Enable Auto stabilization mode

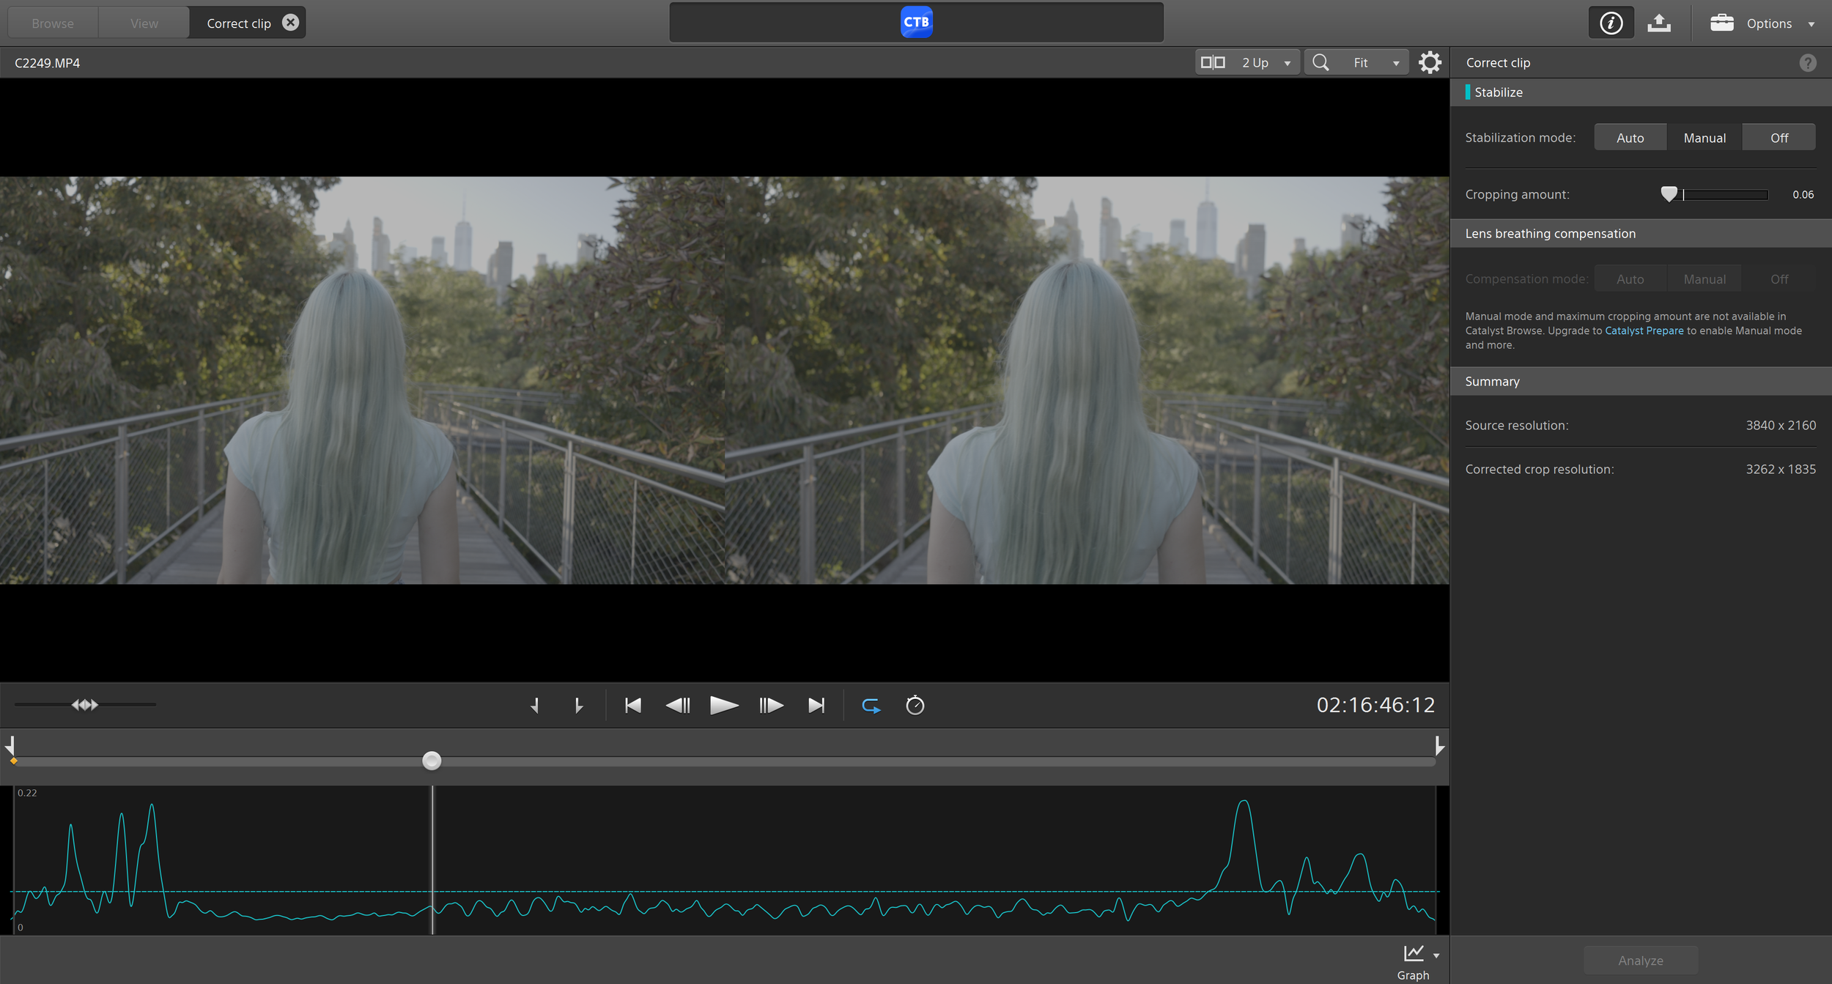pos(1630,137)
